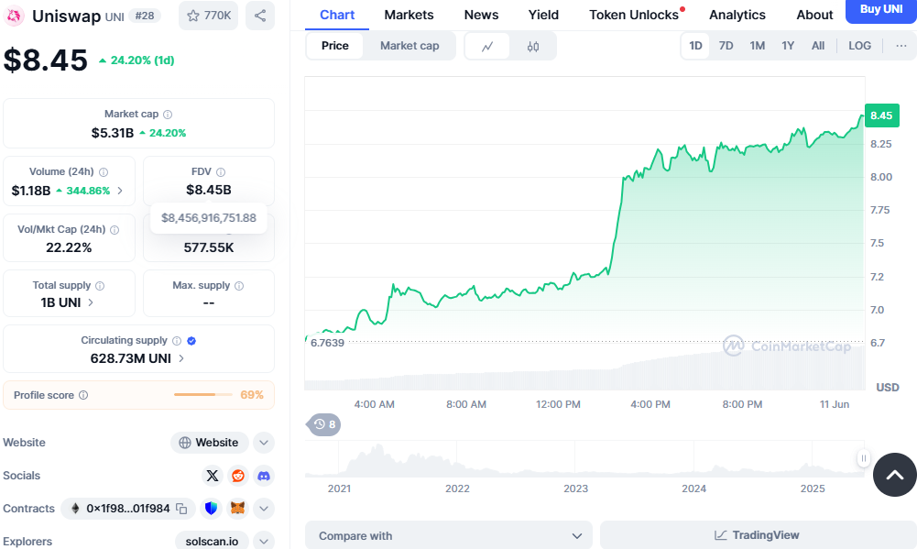Select the 1Y time range

click(x=788, y=46)
